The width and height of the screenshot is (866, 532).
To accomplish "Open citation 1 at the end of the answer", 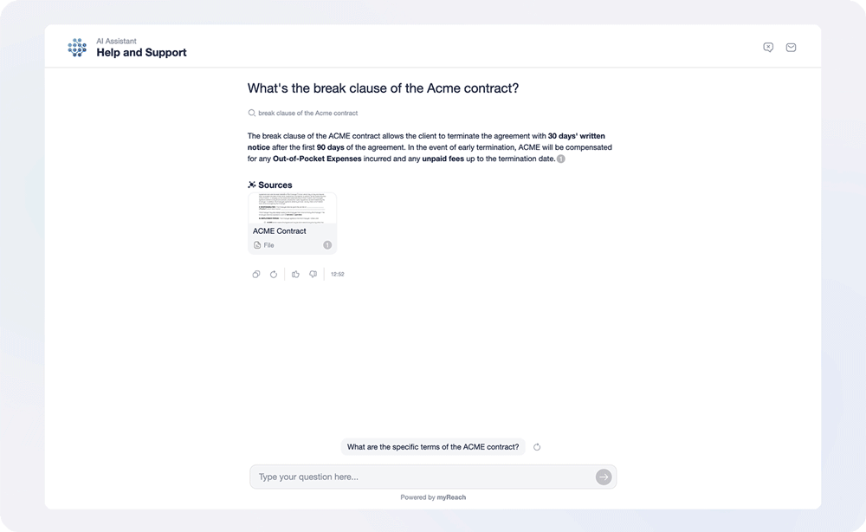I will (562, 159).
